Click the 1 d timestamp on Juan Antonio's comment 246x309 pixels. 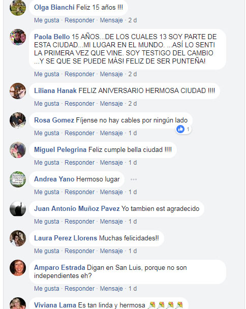133,222
